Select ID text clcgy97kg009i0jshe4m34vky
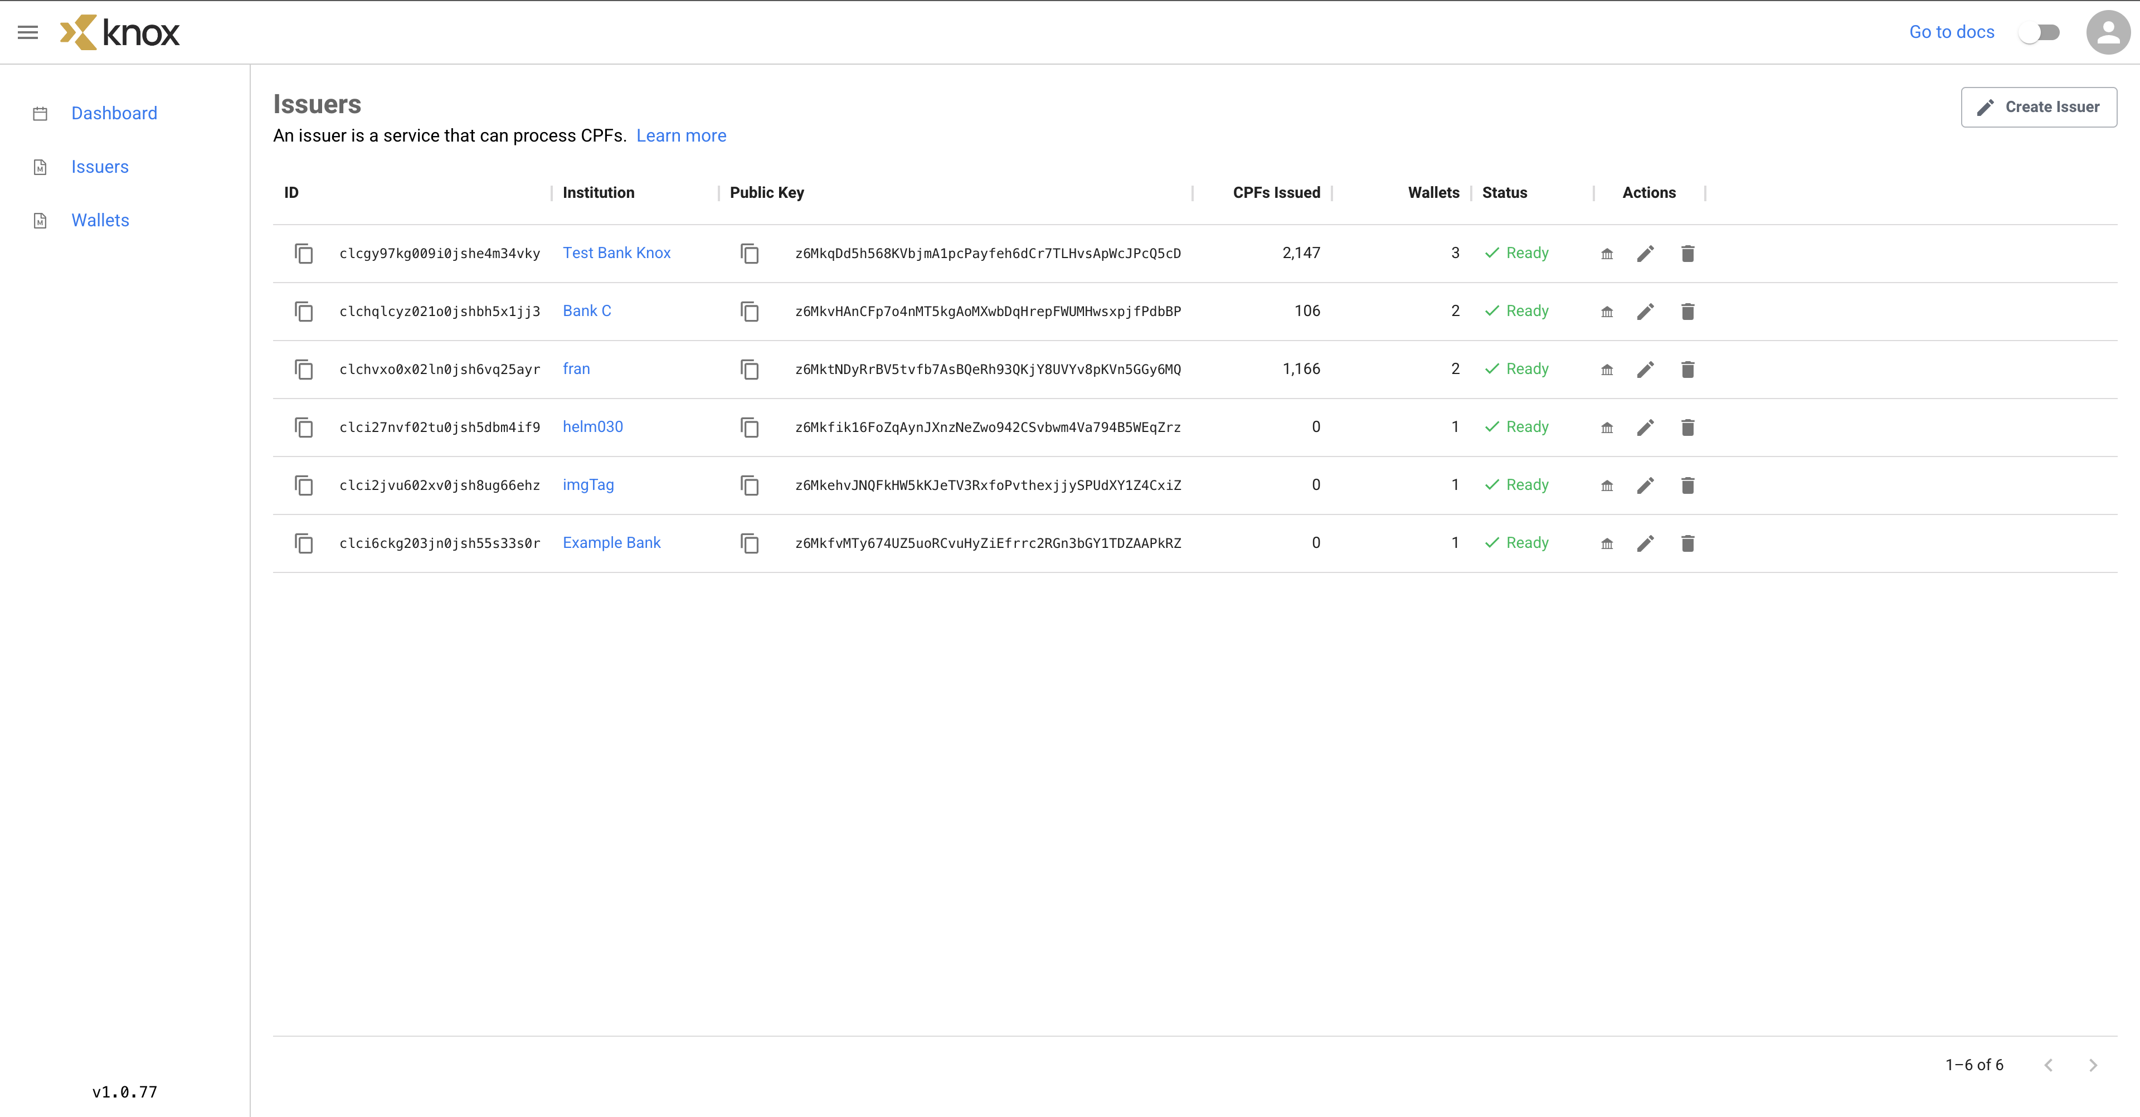 click(440, 254)
